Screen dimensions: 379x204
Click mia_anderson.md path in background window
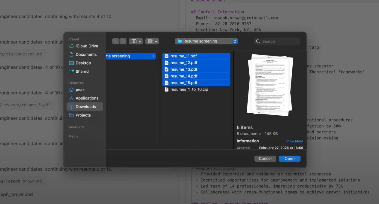tap(21, 54)
